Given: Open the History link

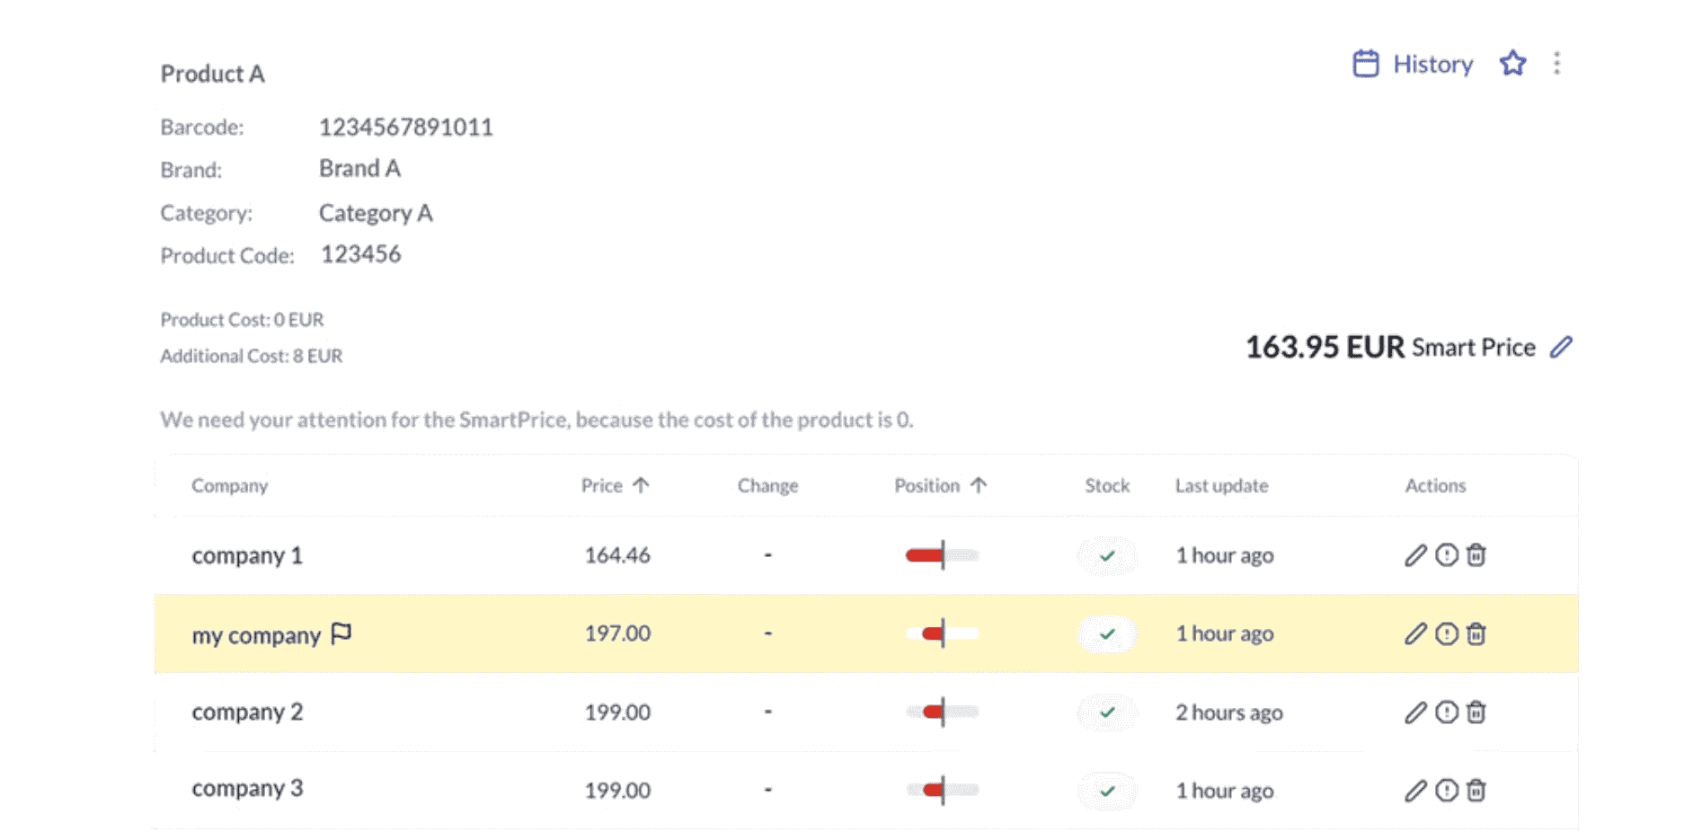Looking at the screenshot, I should tap(1432, 63).
